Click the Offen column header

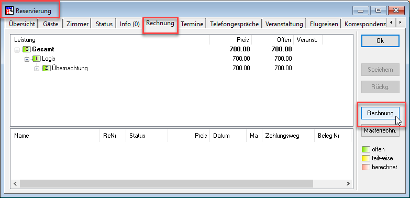pos(272,40)
